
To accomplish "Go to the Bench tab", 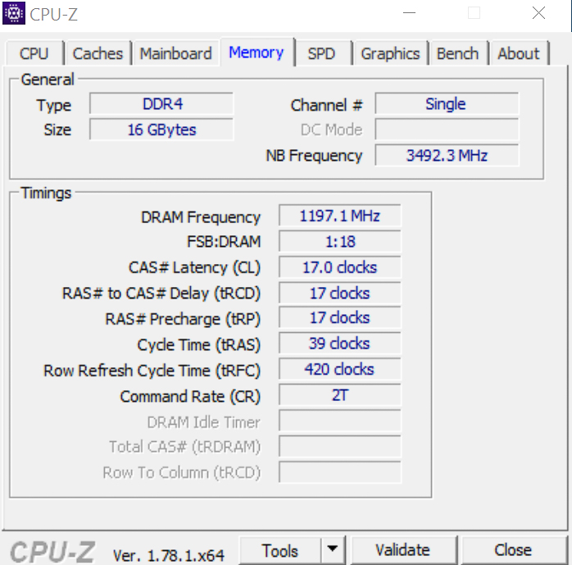I will [x=458, y=53].
